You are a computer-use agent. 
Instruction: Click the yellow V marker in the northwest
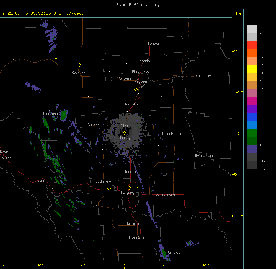pyautogui.click(x=56, y=59)
